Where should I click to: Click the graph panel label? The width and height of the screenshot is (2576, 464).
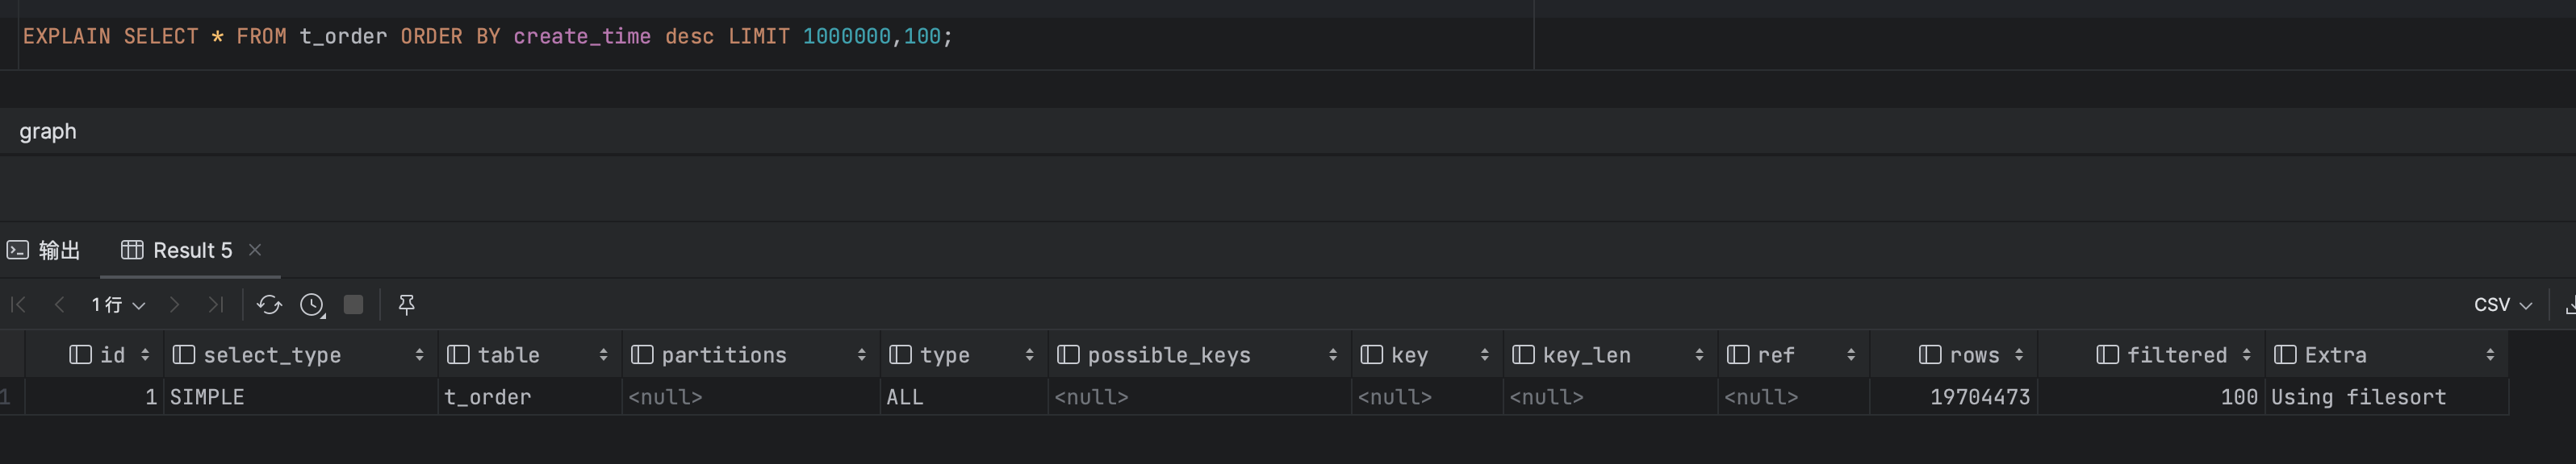pos(47,132)
